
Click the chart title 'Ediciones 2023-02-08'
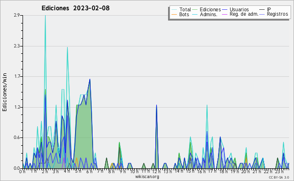pos(75,8)
